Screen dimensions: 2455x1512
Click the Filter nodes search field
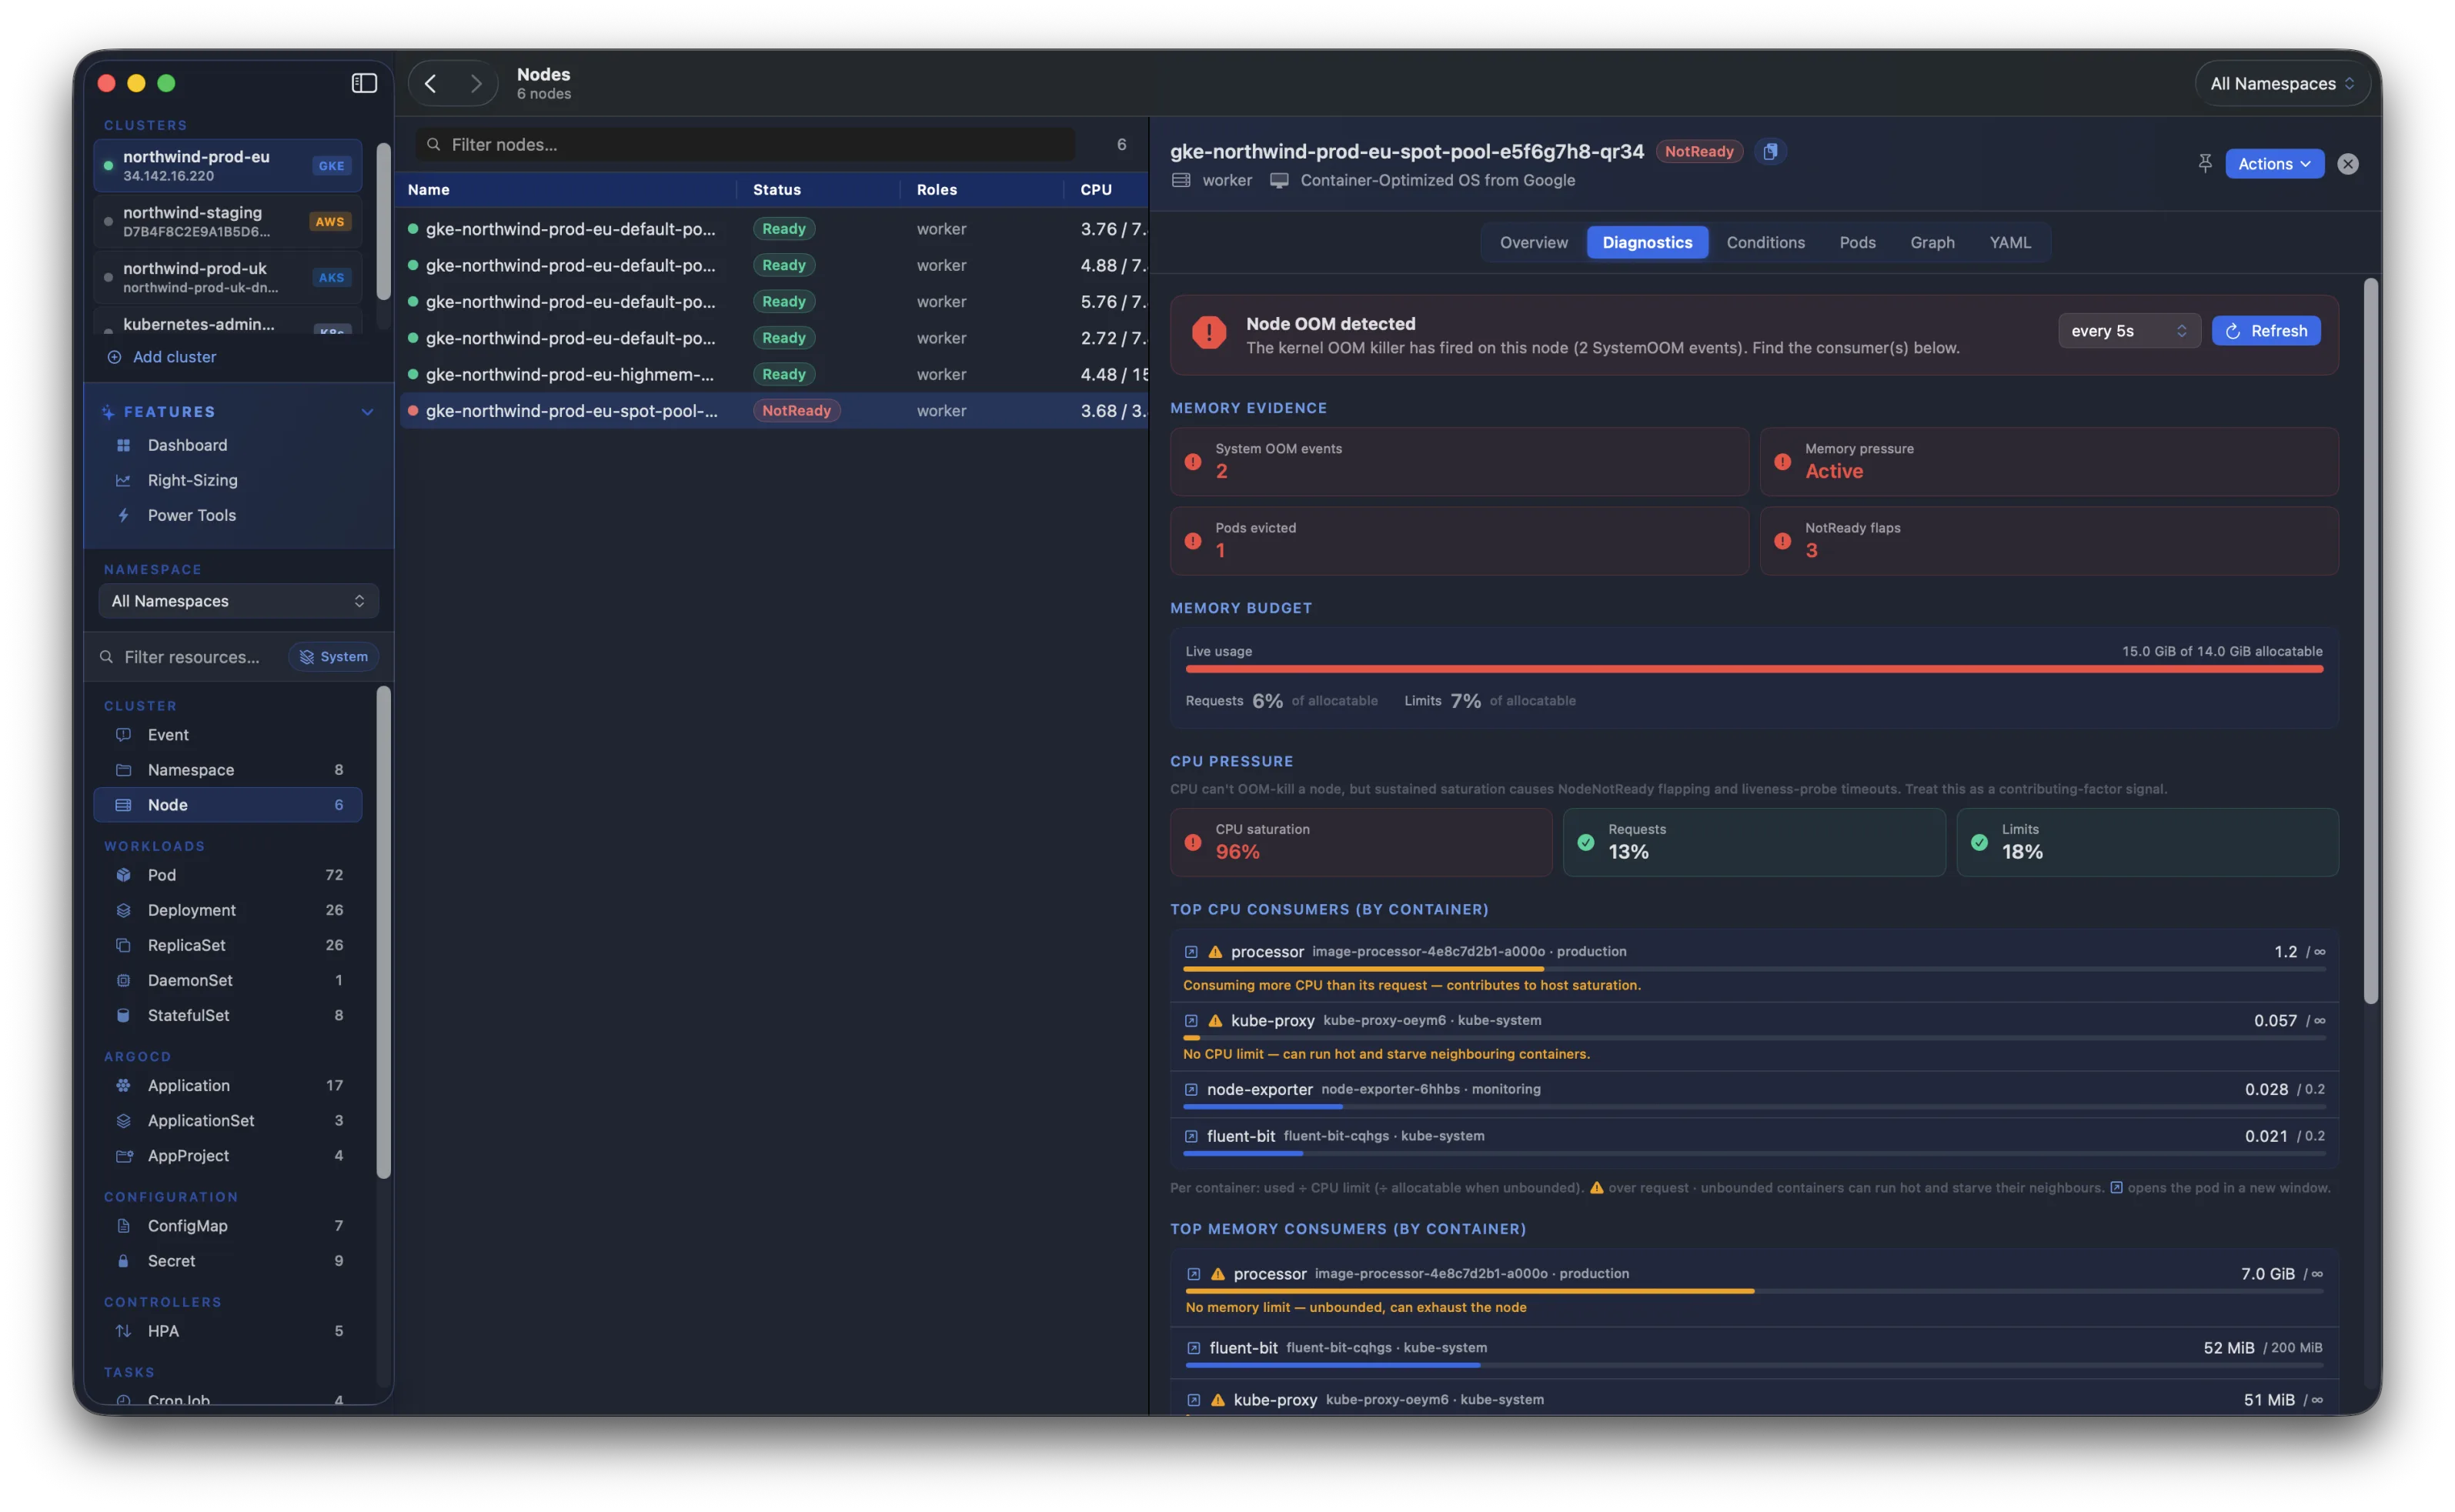tap(746, 145)
